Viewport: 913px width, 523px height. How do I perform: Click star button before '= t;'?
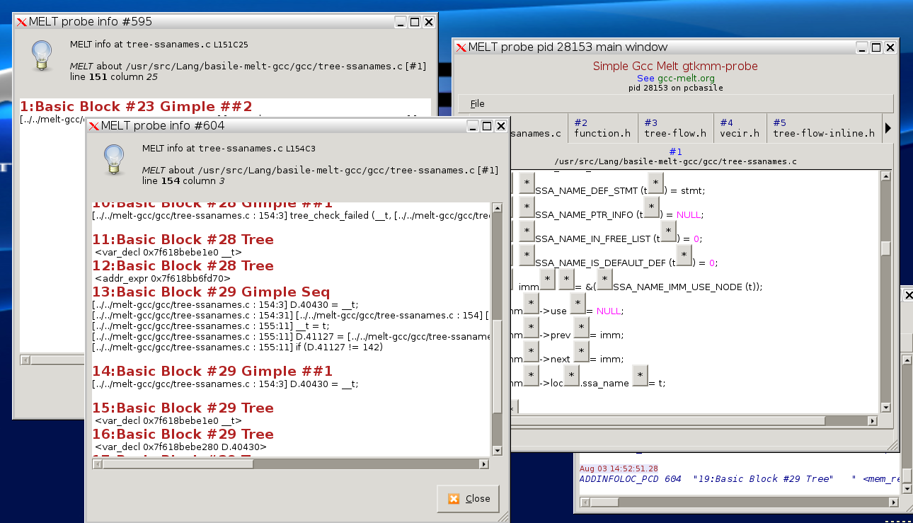pyautogui.click(x=640, y=377)
